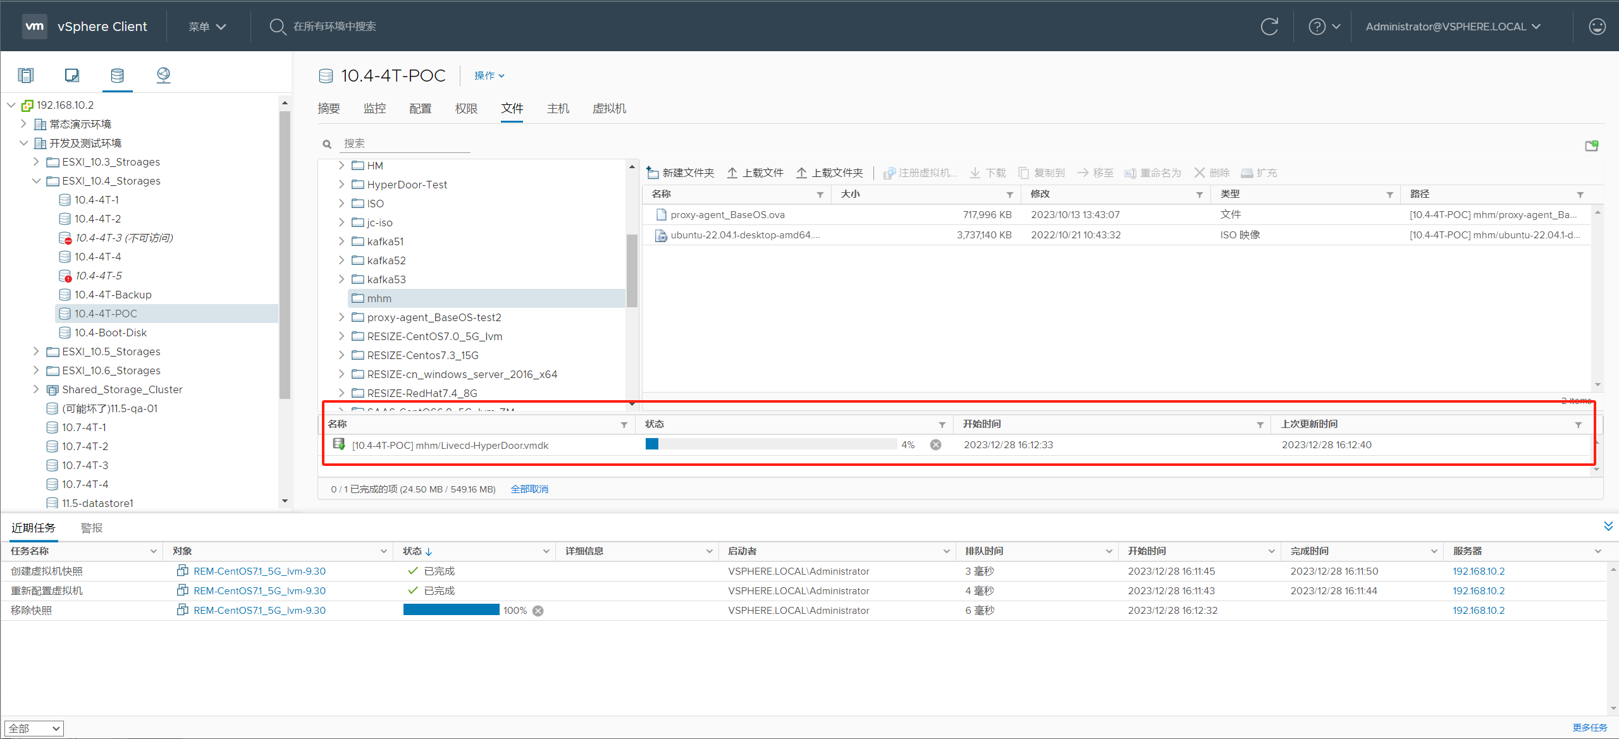
Task: Cancel the Livecd-HyperDoor.vmdk upload
Action: [935, 445]
